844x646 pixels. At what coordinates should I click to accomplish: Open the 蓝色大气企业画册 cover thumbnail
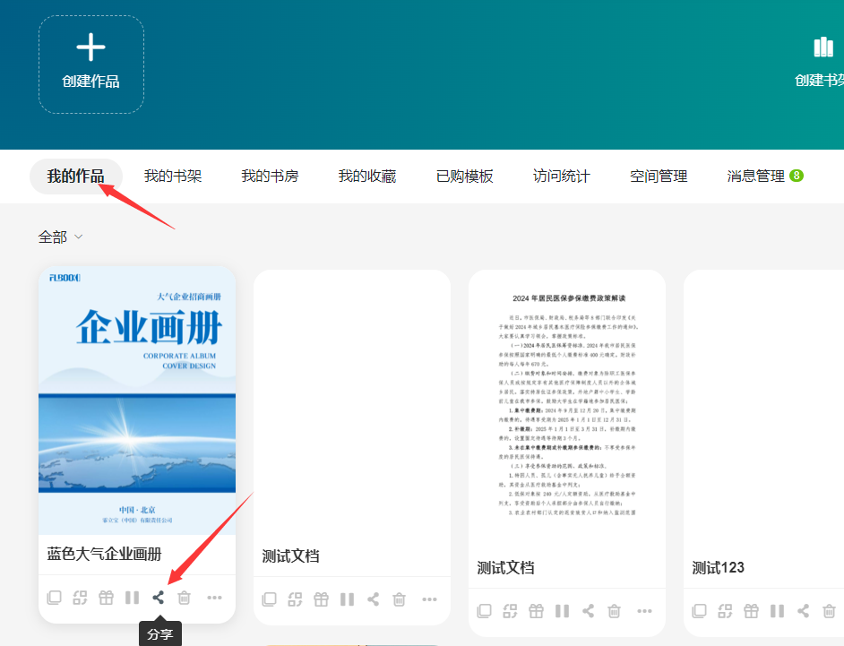pyautogui.click(x=137, y=401)
